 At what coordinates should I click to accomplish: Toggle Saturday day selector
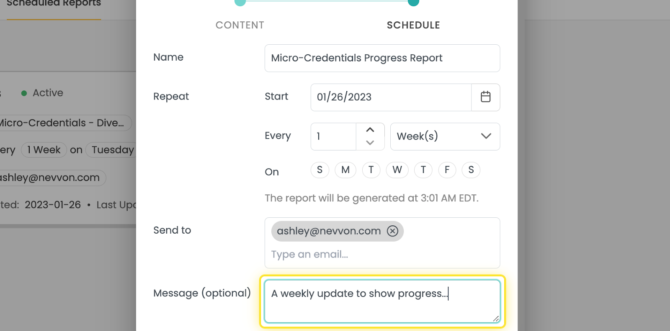tap(471, 170)
